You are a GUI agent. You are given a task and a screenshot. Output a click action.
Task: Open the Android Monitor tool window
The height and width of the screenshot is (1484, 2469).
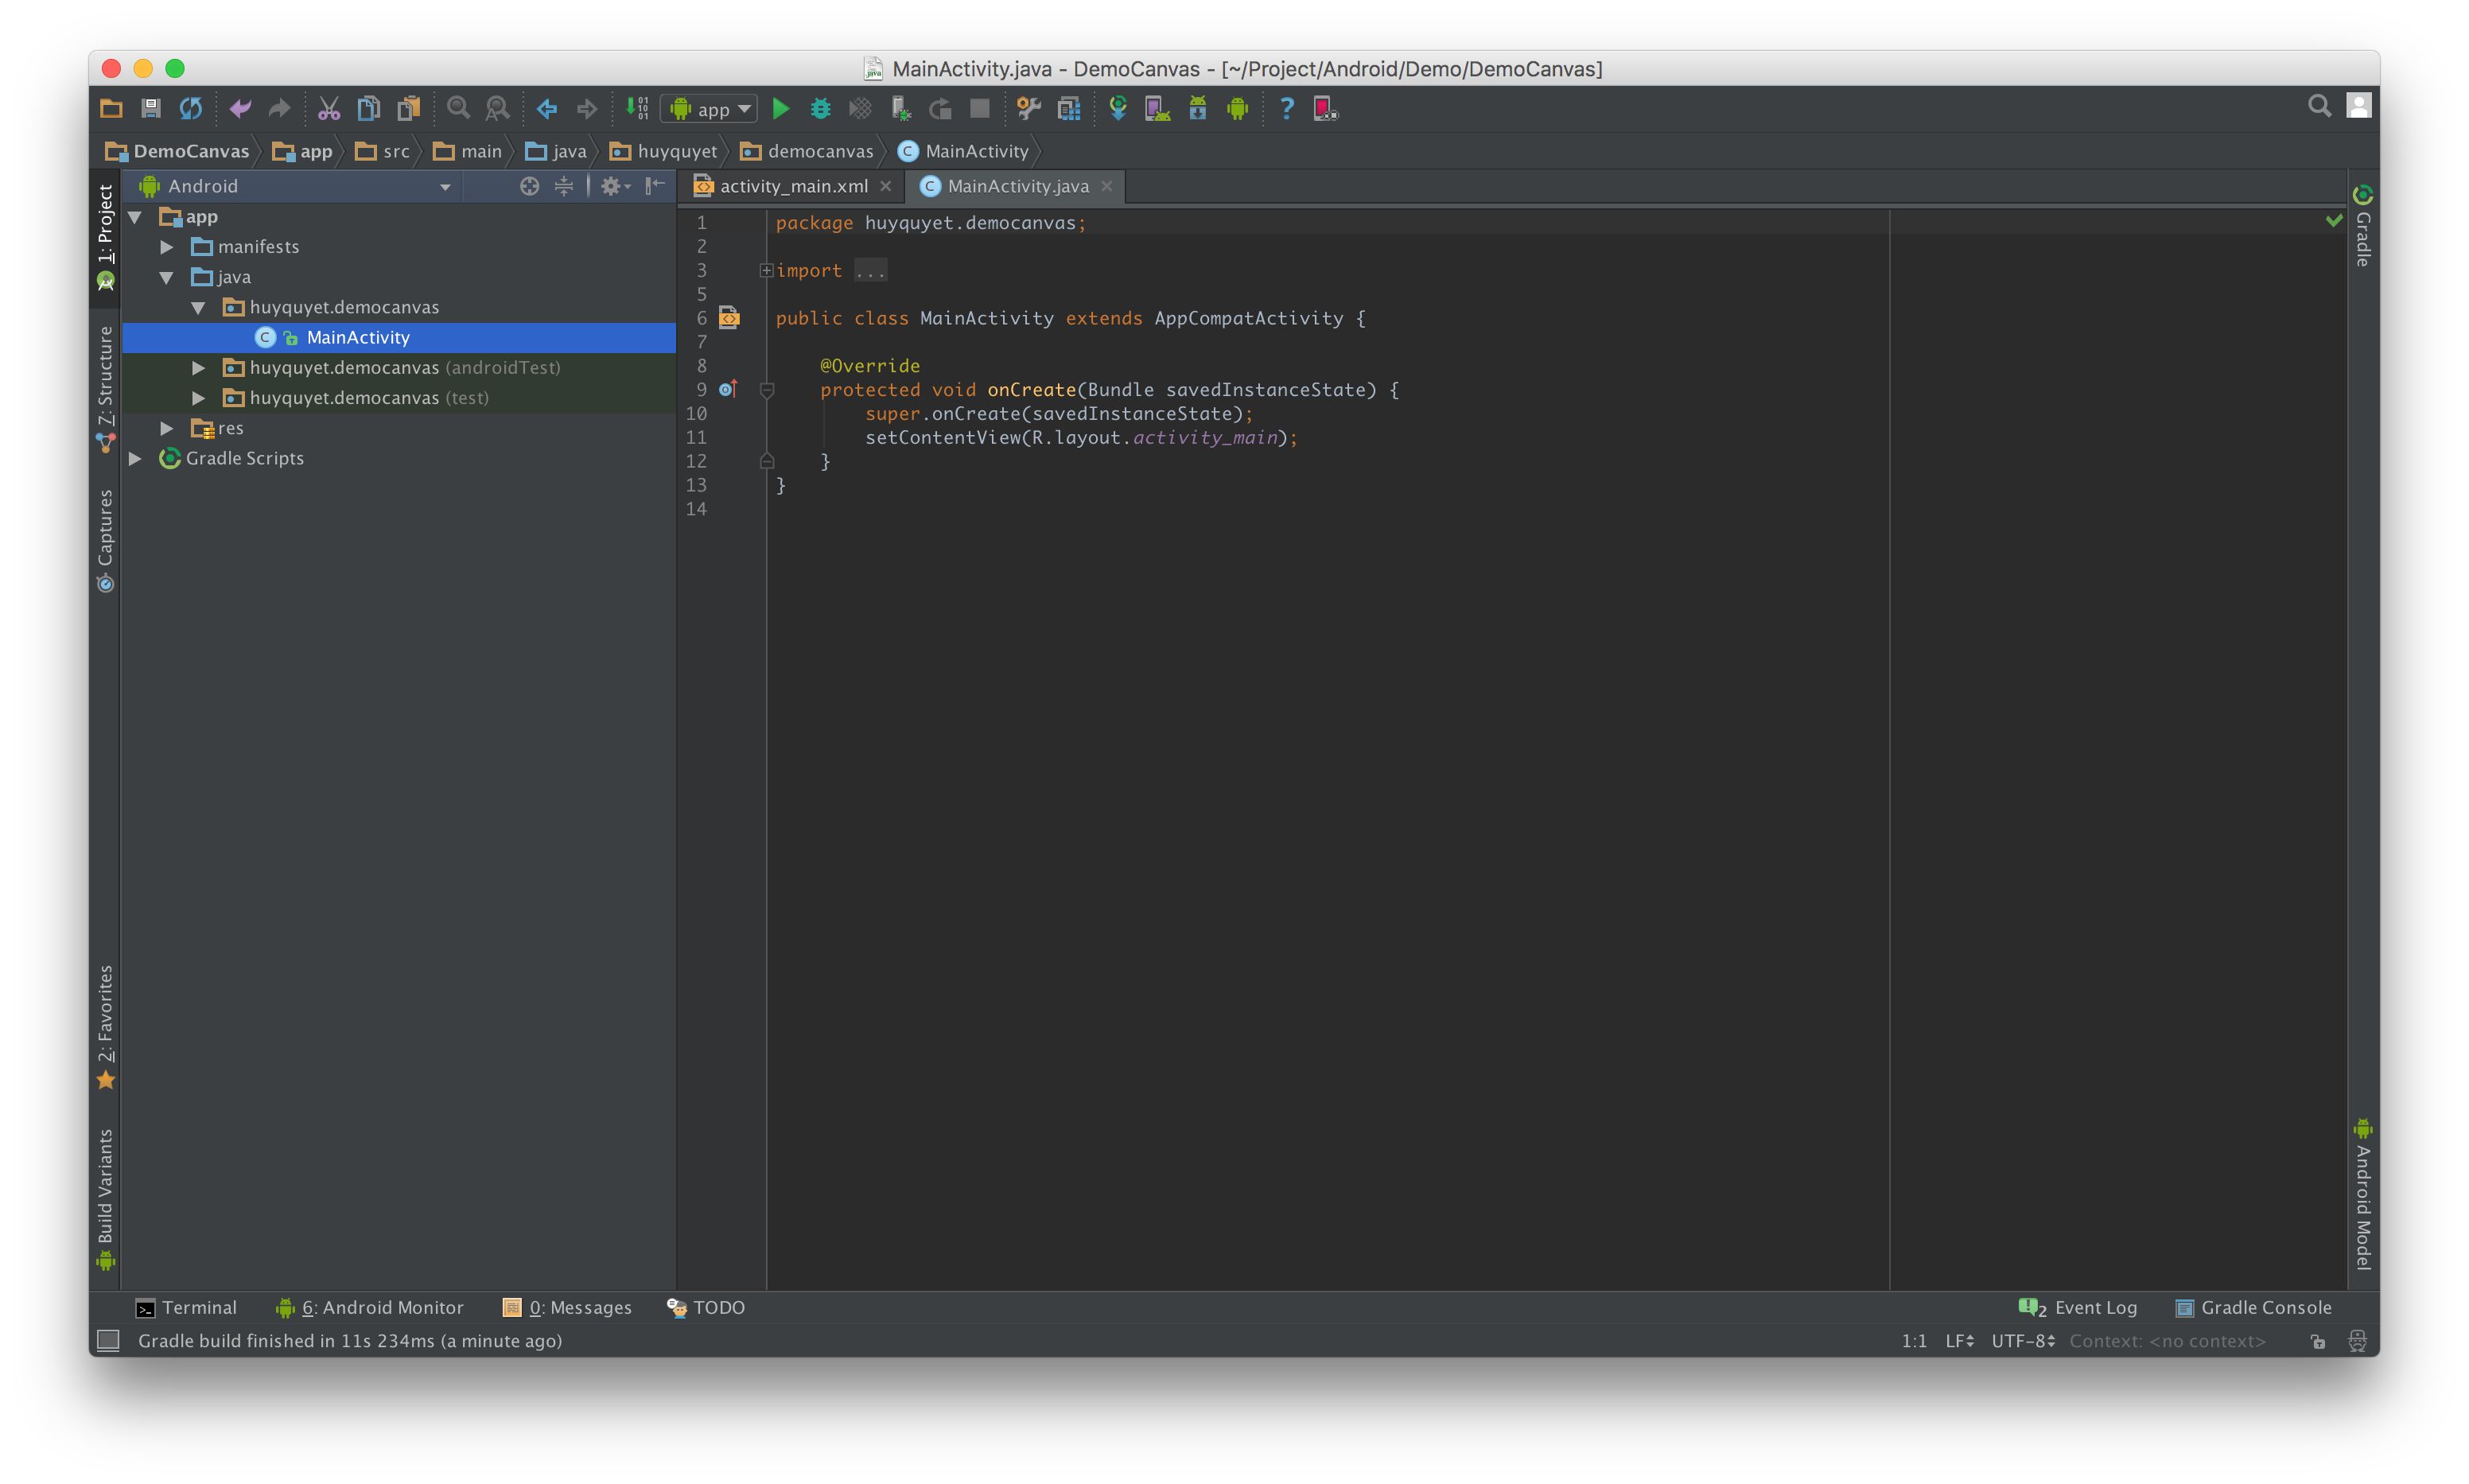370,1308
